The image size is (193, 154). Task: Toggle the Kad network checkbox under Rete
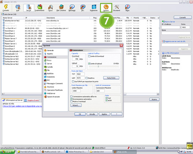tap(106, 98)
